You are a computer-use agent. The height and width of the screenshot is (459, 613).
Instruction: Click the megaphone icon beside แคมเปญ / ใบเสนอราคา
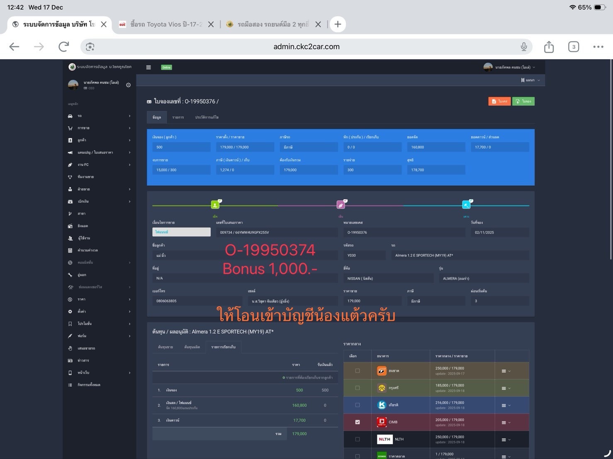(x=70, y=152)
